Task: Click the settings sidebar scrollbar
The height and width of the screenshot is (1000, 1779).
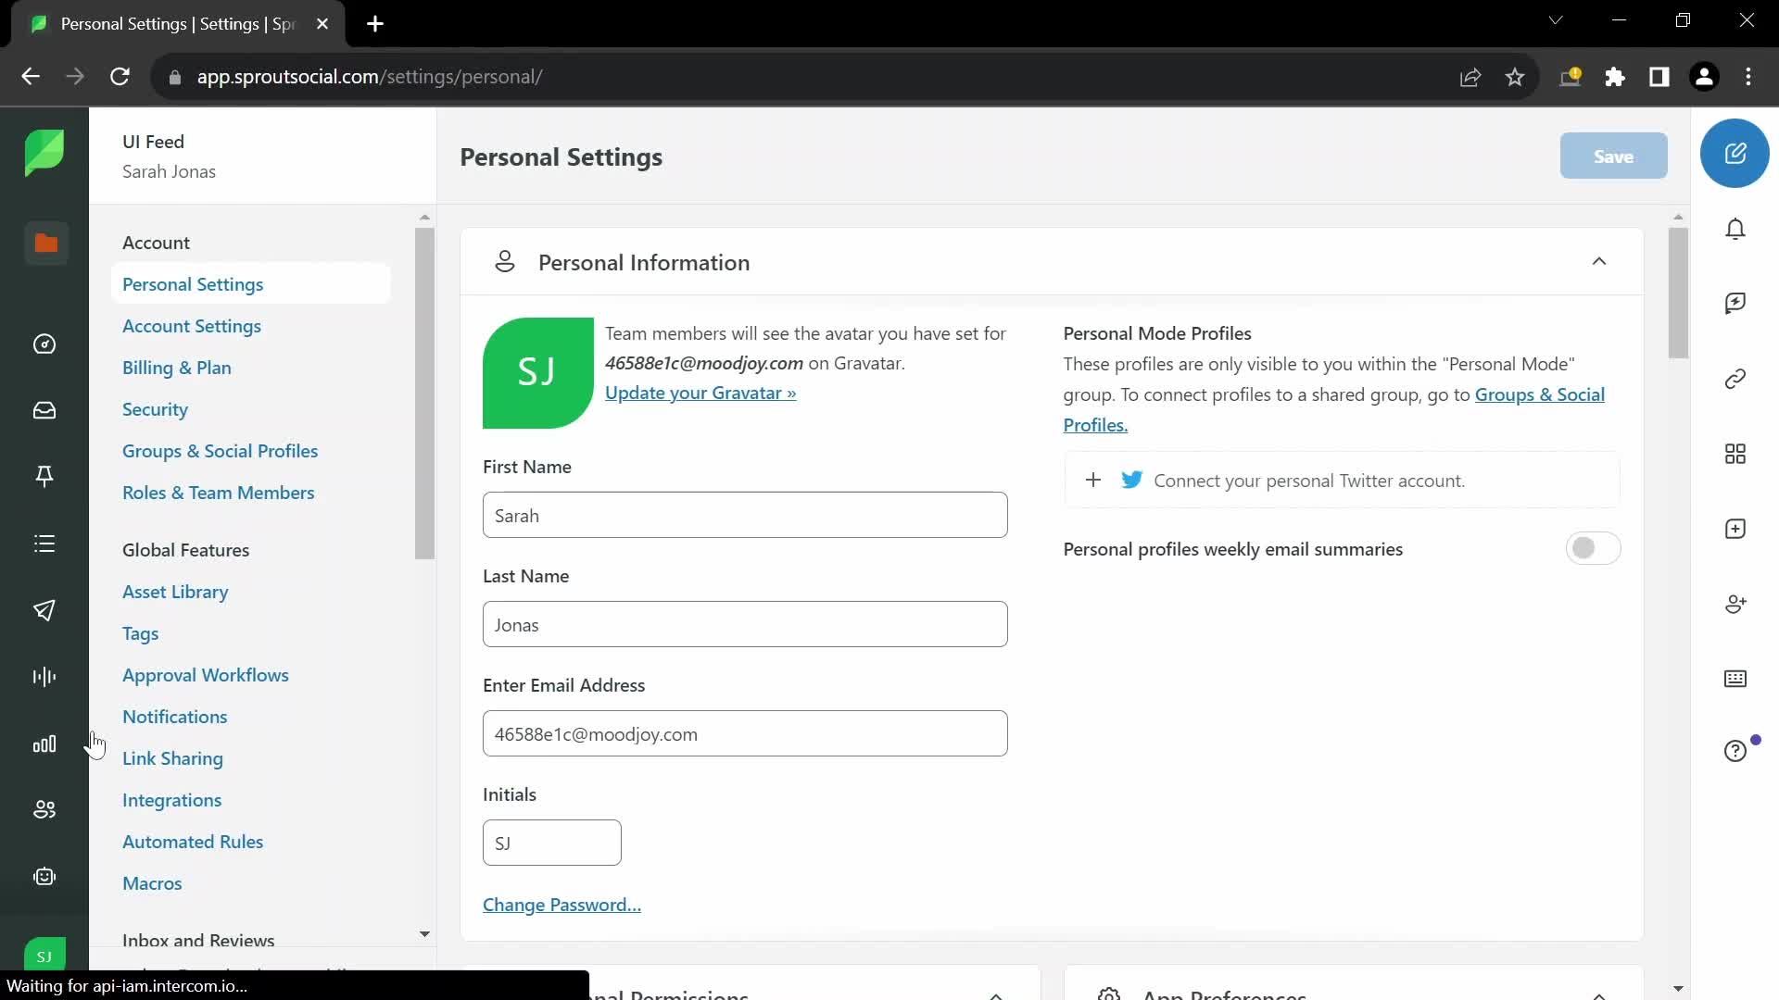Action: (x=424, y=394)
